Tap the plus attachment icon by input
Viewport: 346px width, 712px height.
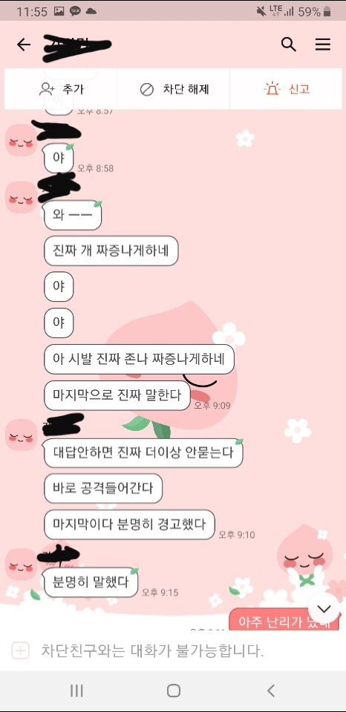20,650
